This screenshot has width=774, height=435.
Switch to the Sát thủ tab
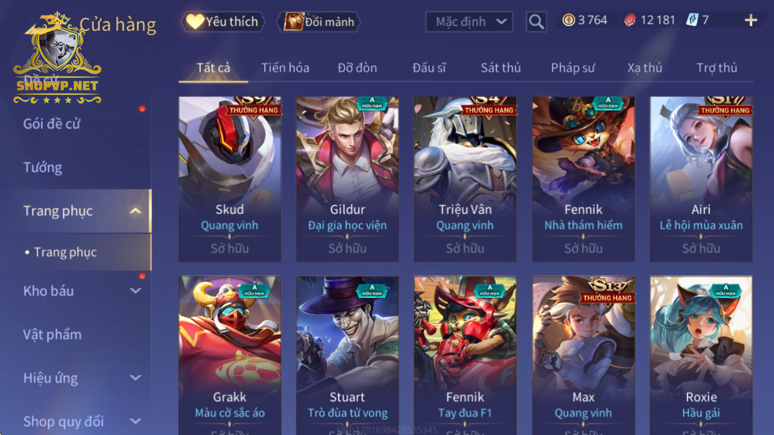click(501, 68)
